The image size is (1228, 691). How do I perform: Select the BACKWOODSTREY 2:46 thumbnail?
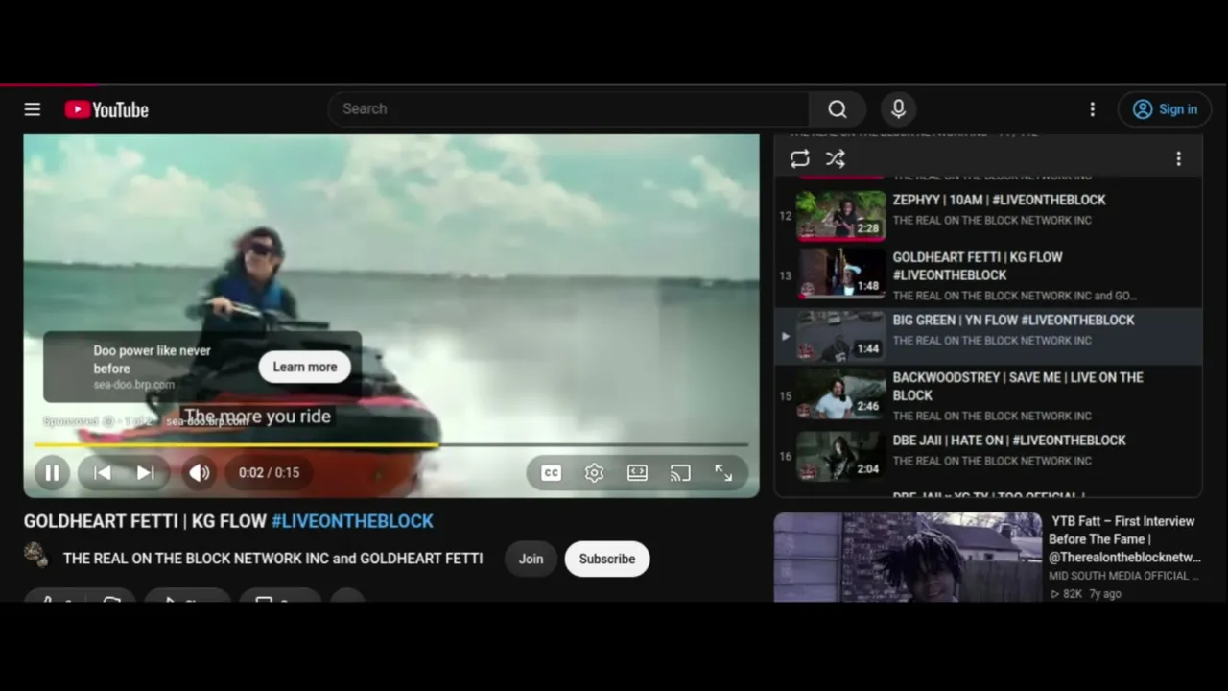coord(841,394)
